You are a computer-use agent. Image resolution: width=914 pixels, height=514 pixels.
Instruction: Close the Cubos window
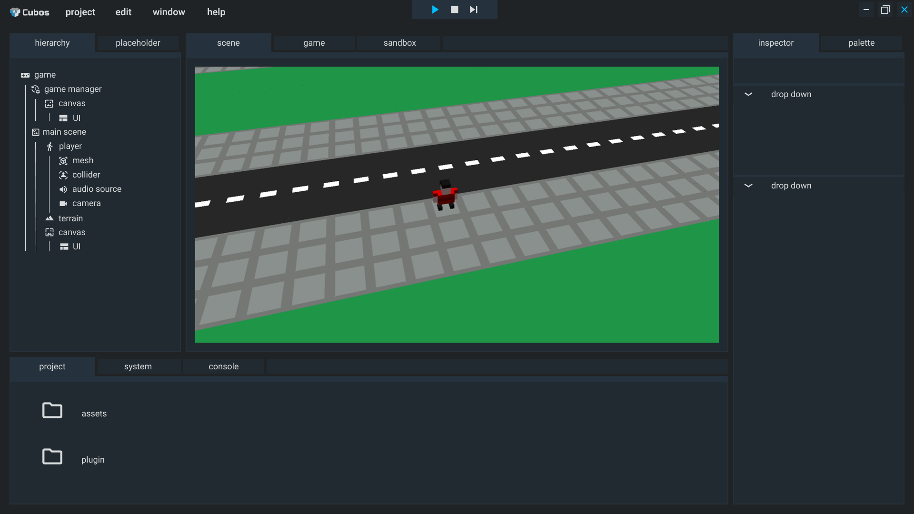click(904, 10)
